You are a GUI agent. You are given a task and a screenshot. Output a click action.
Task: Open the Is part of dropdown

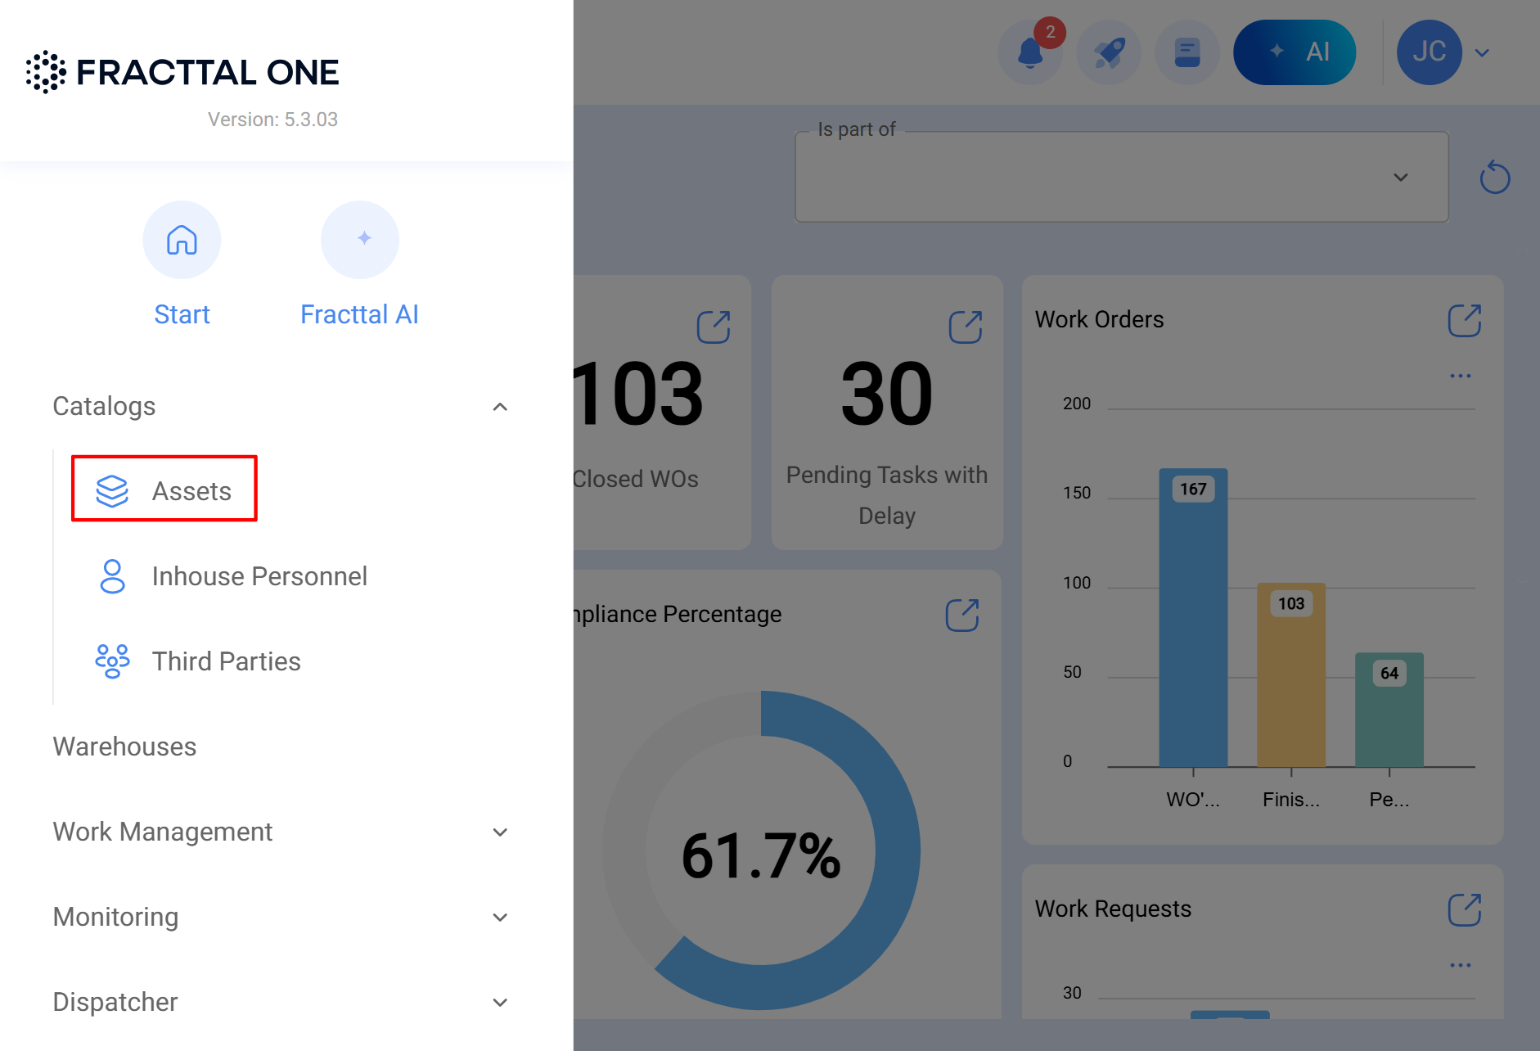1400,177
